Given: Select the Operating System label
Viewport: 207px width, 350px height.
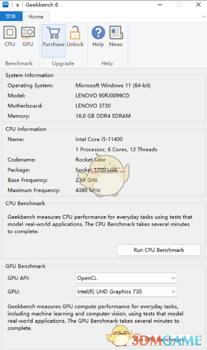Looking at the screenshot, I should click(30, 85).
